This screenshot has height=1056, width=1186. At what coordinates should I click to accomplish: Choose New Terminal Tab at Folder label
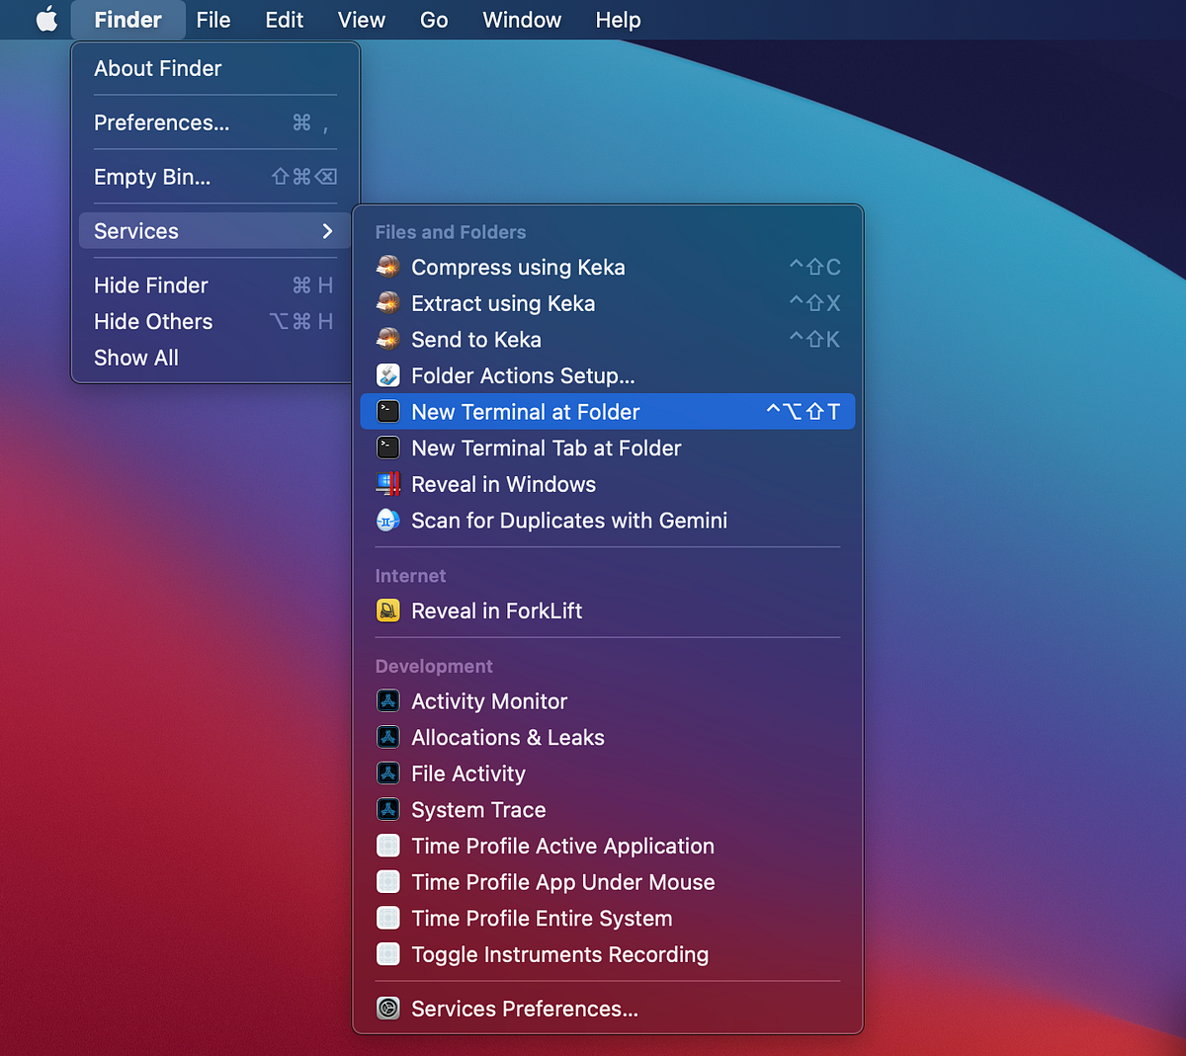pyautogui.click(x=547, y=448)
